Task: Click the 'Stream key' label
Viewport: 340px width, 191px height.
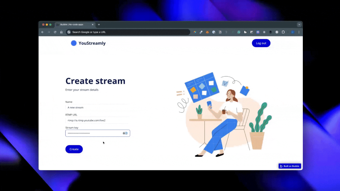Action: tap(72, 128)
